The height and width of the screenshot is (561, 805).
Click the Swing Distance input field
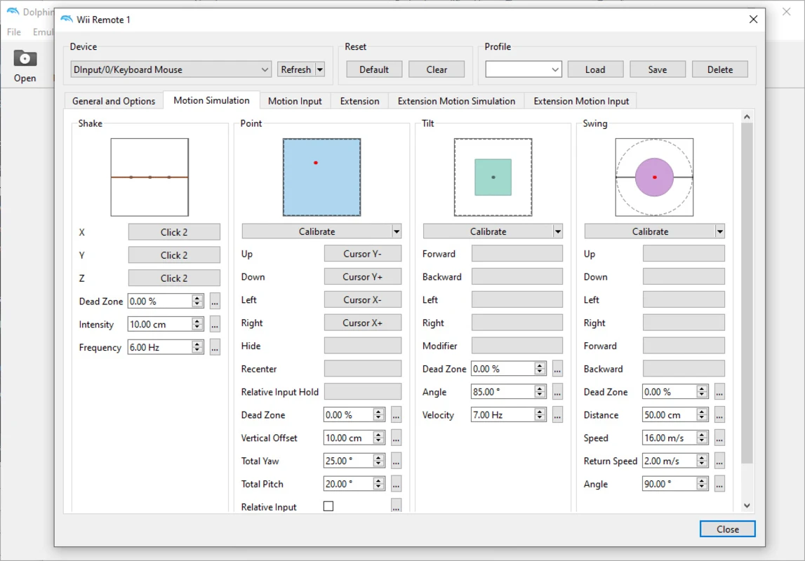point(670,415)
